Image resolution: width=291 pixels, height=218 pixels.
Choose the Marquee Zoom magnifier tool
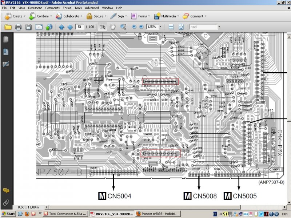123,27
